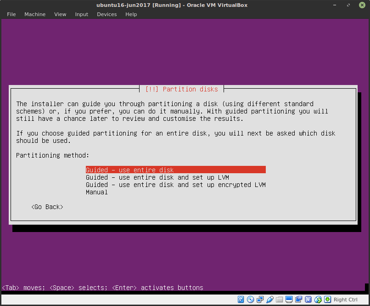Screen dimensions: 370x306
Task: Activate the Go Back button
Action: (x=46, y=207)
